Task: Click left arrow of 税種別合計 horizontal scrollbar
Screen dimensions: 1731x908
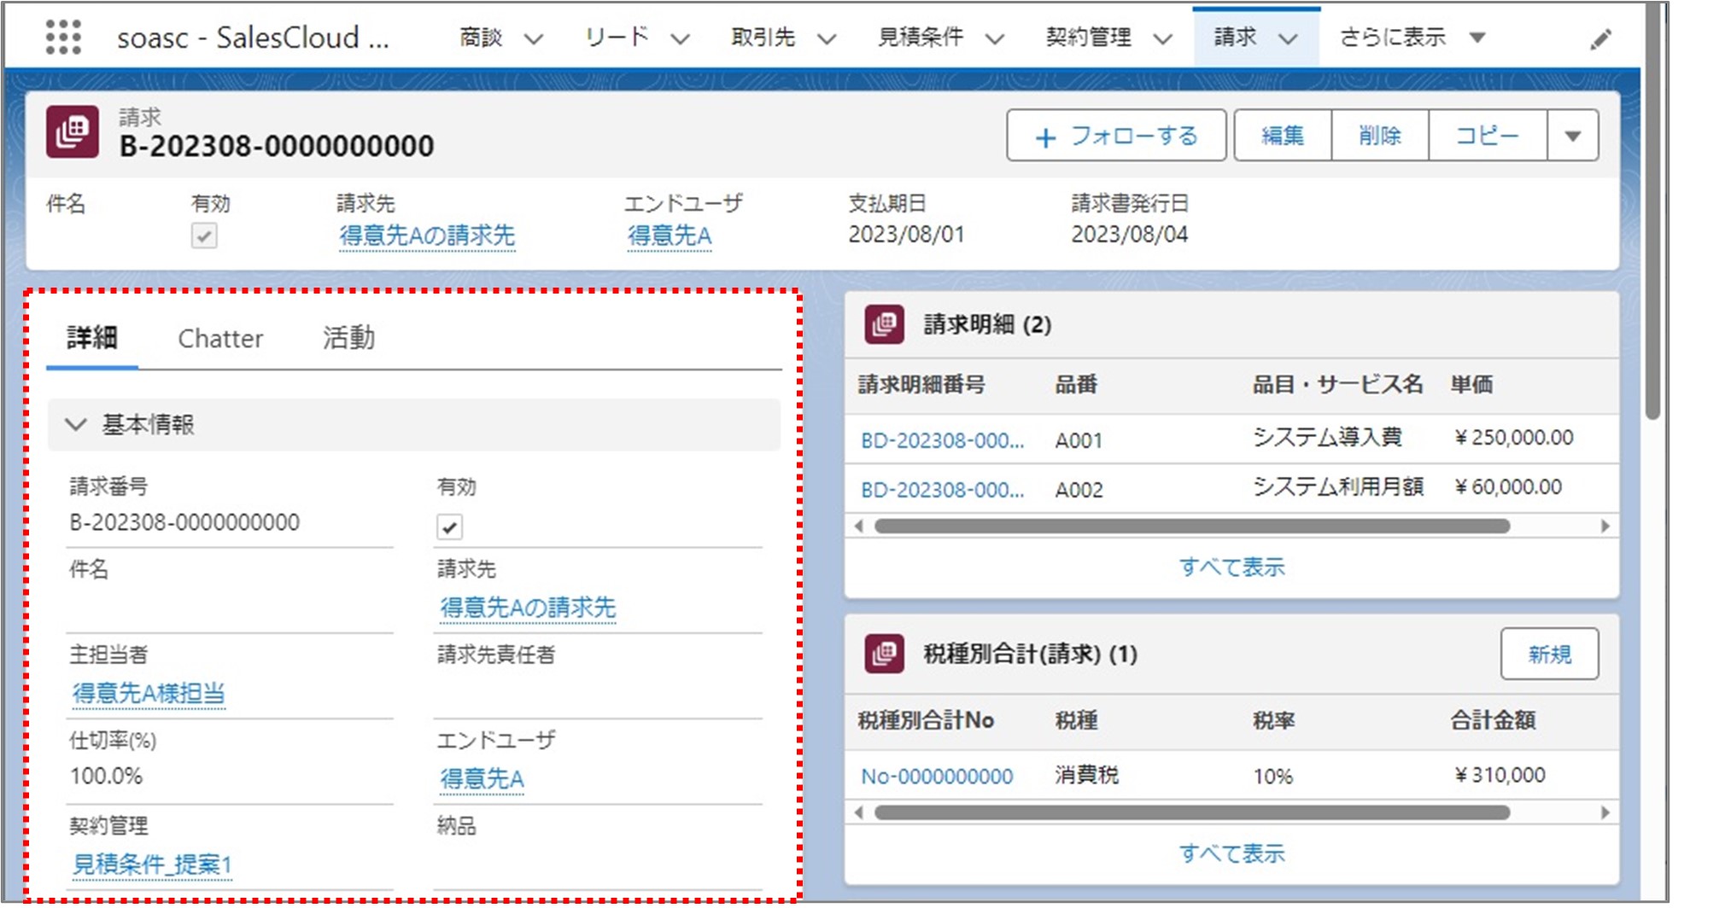Action: (x=858, y=812)
